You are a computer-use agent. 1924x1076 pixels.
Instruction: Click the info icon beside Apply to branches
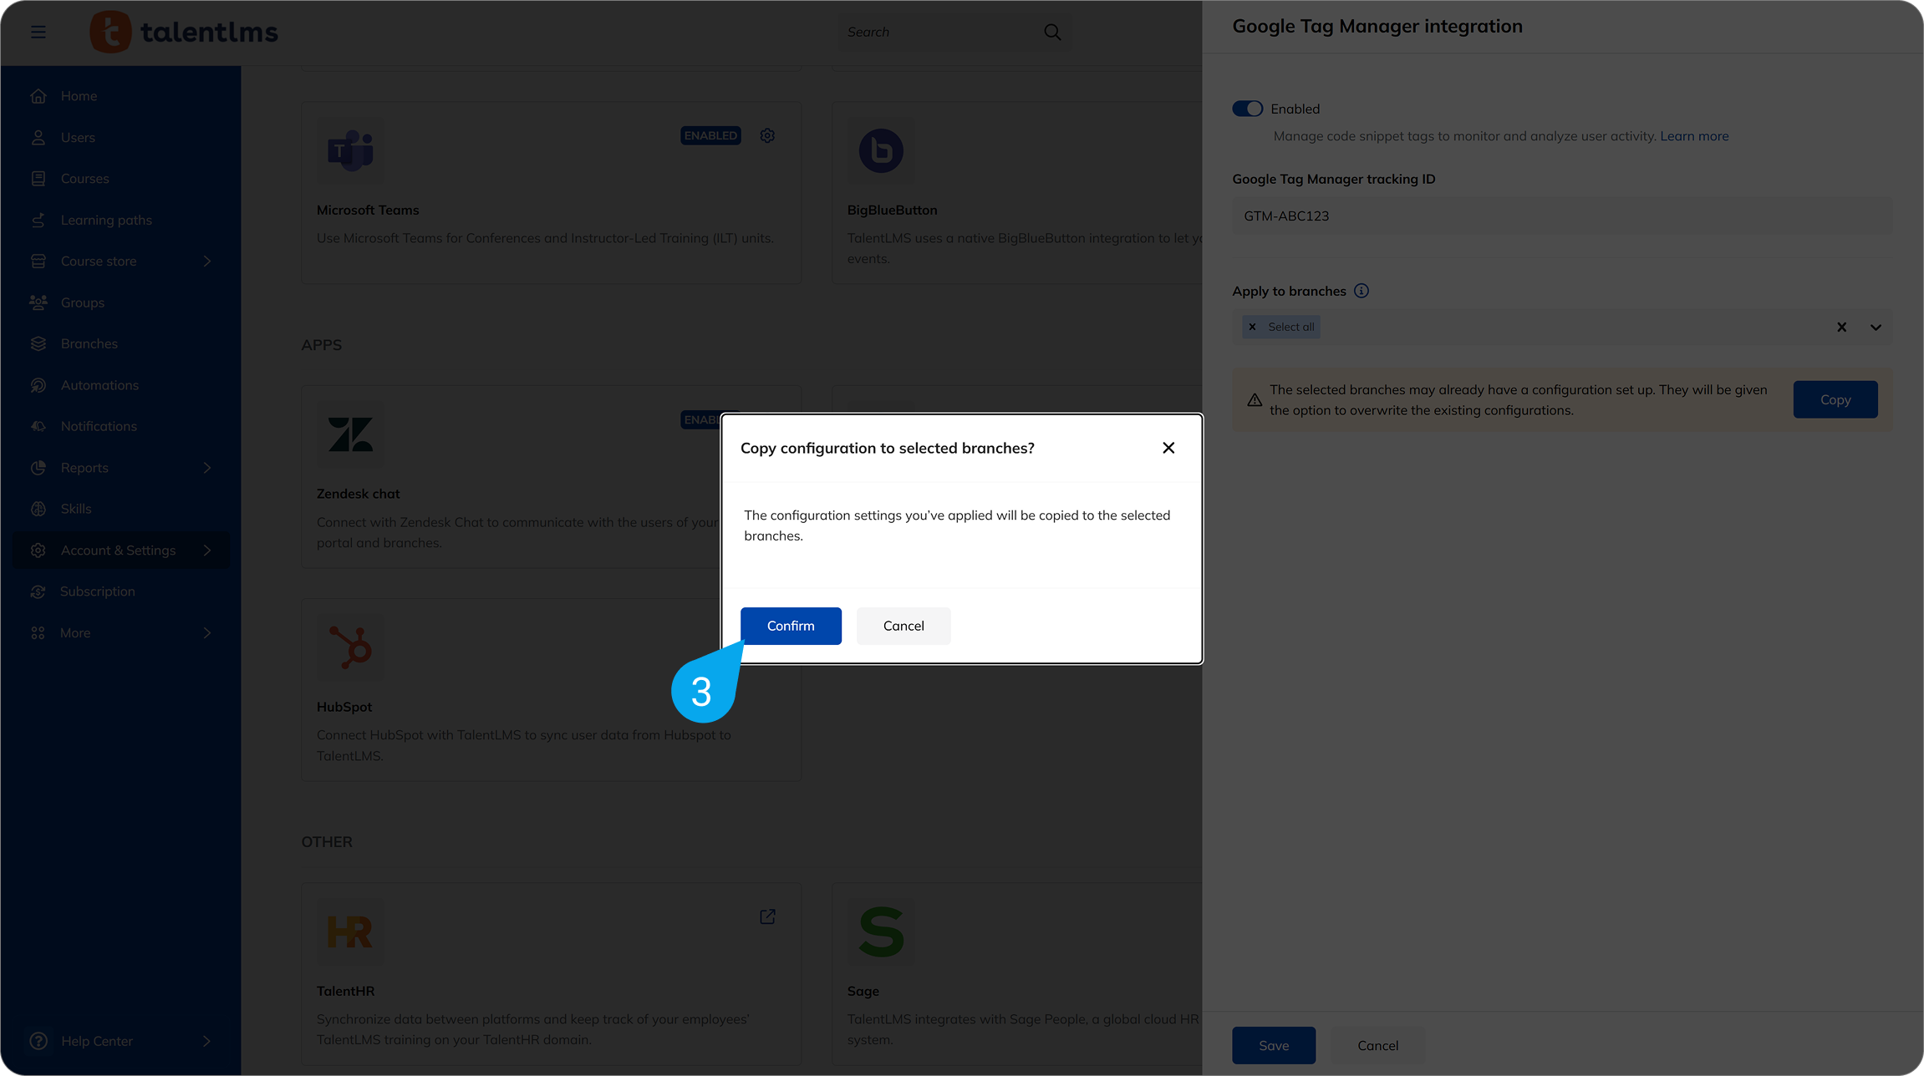[1362, 291]
